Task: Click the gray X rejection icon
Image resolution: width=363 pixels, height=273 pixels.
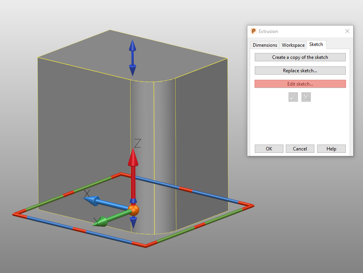Action: coord(306,97)
